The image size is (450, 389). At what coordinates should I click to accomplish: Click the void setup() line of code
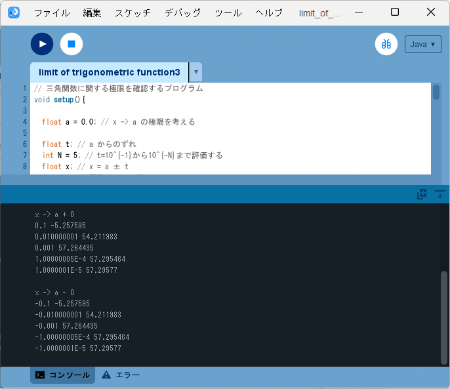coord(60,100)
